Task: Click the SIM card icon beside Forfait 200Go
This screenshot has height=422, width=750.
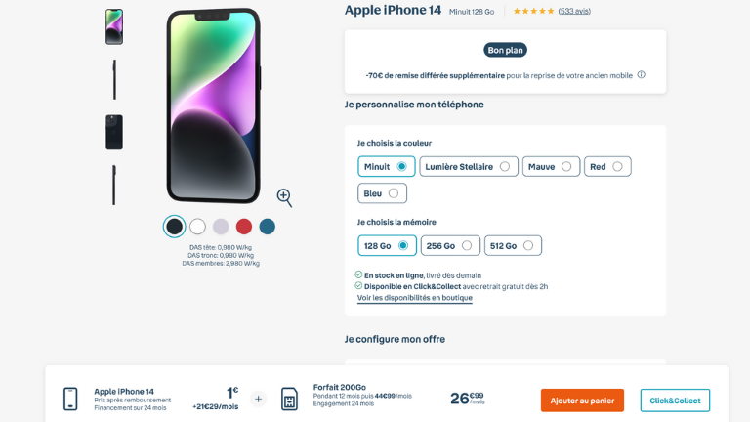Action: 289,399
